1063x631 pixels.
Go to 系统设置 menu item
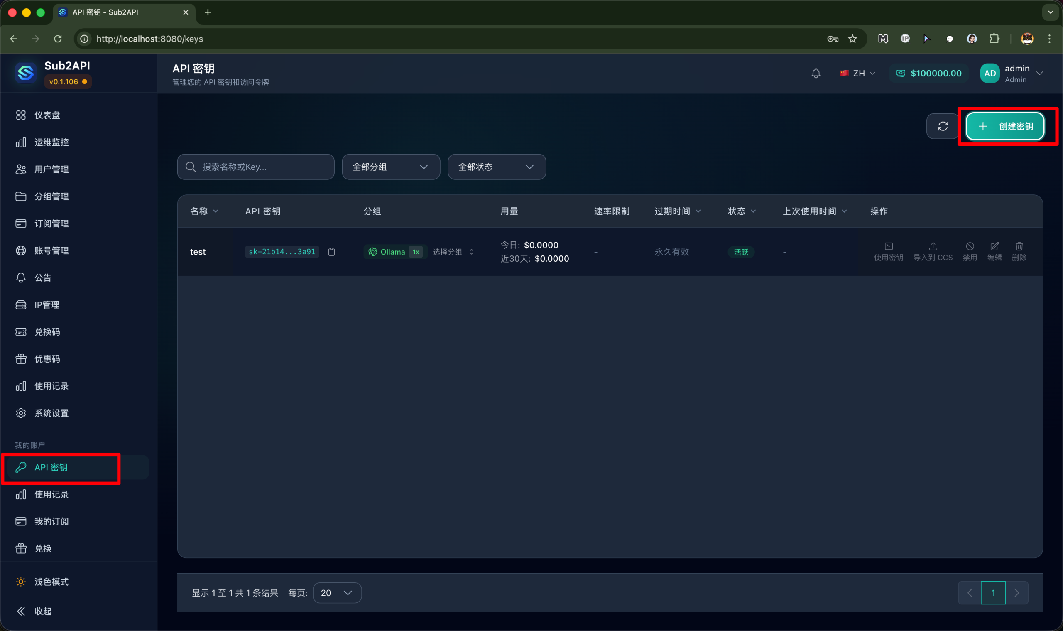pos(51,413)
